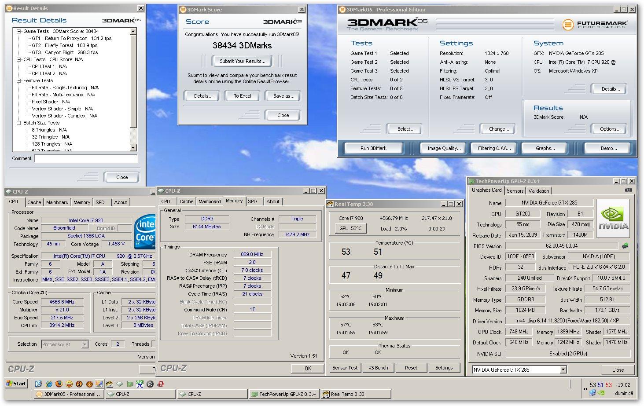This screenshot has width=644, height=406.
Task: Click the taskbar clock showing 19:02
Action: 624,385
